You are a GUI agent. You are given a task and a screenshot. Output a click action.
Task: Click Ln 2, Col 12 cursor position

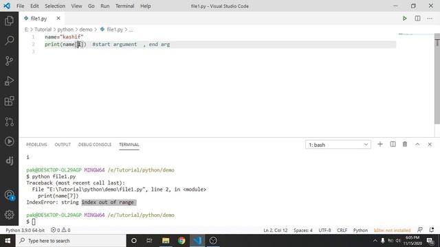[275, 231]
